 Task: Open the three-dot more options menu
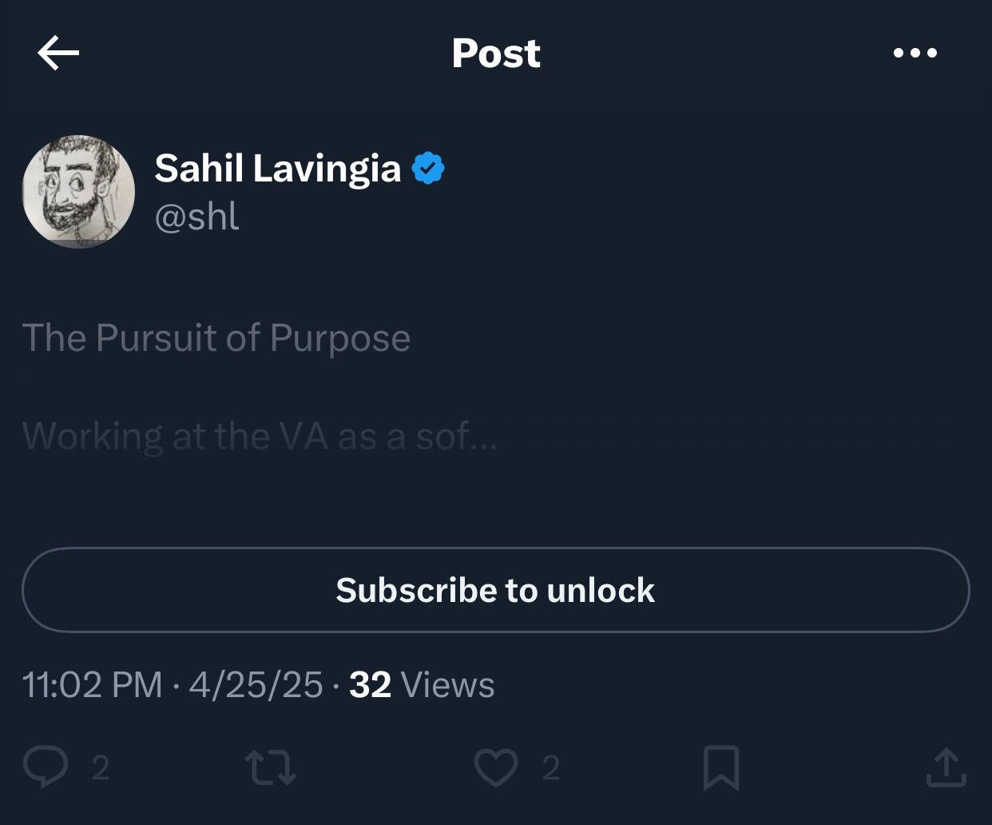click(915, 53)
